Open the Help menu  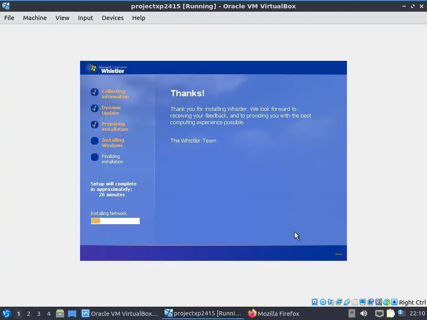[138, 17]
